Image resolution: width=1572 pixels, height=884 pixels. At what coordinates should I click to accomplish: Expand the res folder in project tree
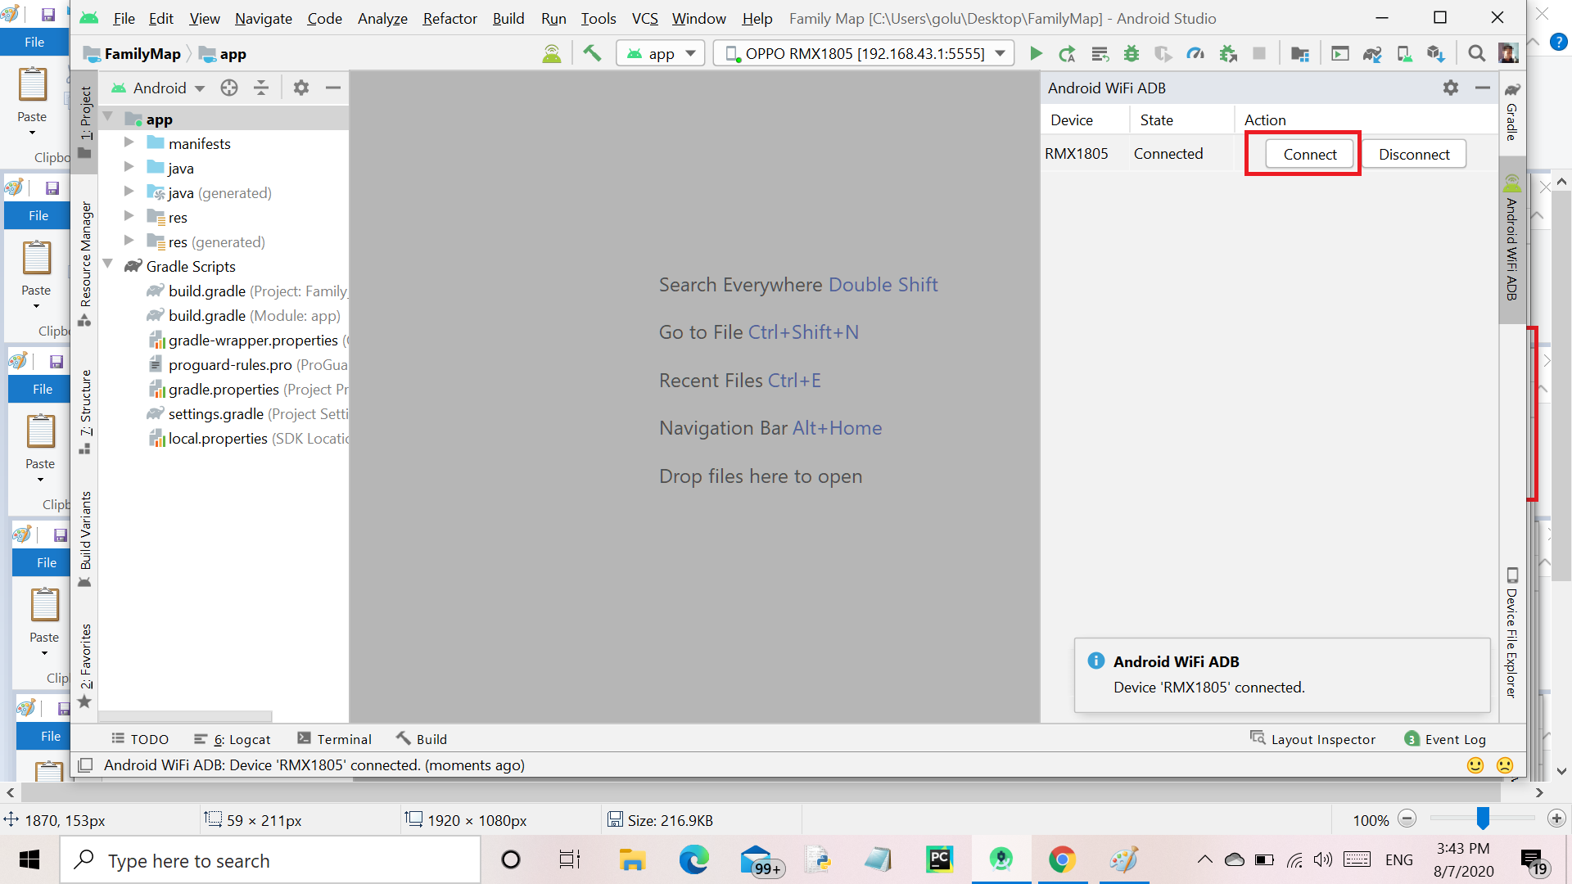[129, 217]
